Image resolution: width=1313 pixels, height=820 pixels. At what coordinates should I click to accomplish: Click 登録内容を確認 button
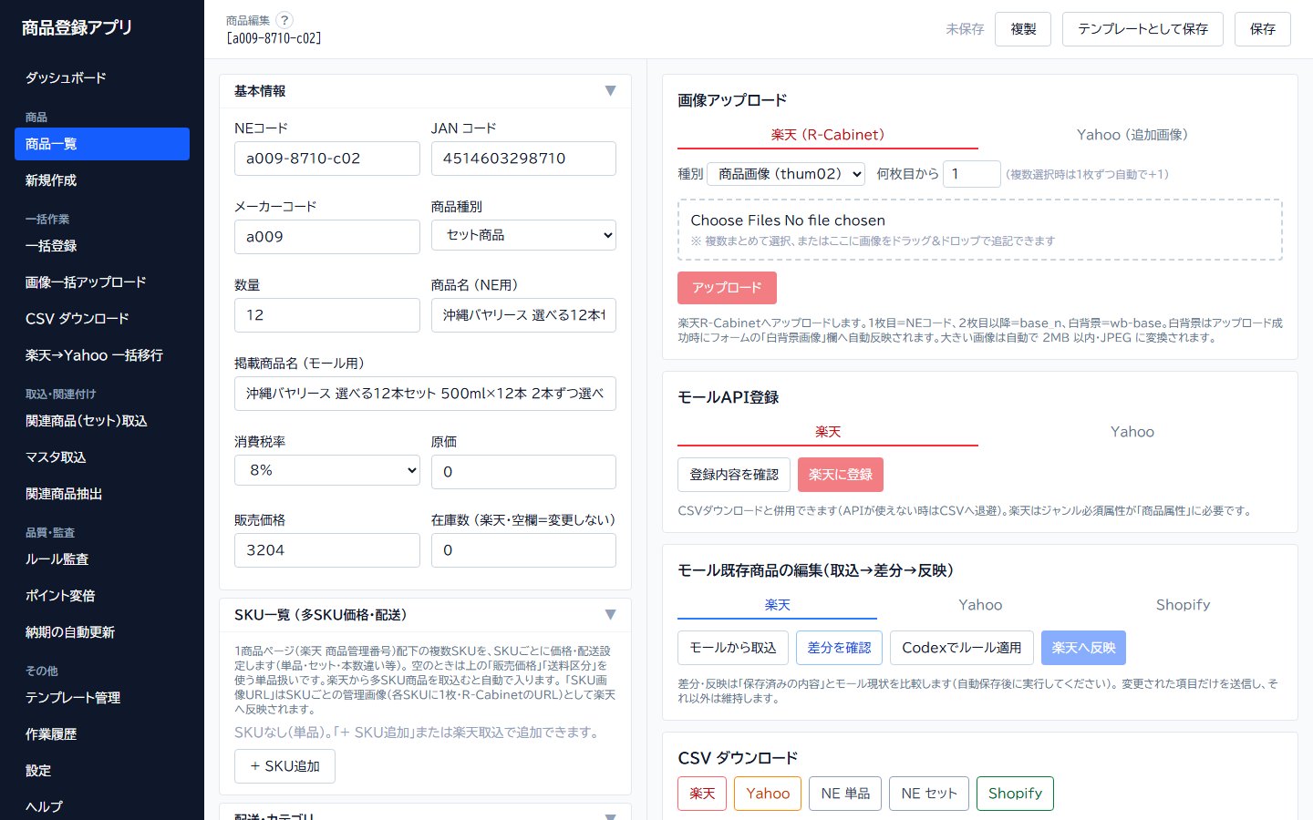734,475
